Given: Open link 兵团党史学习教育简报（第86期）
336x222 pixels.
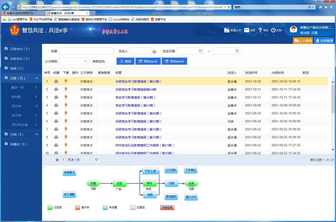Looking at the screenshot, I should pyautogui.click(x=138, y=113).
